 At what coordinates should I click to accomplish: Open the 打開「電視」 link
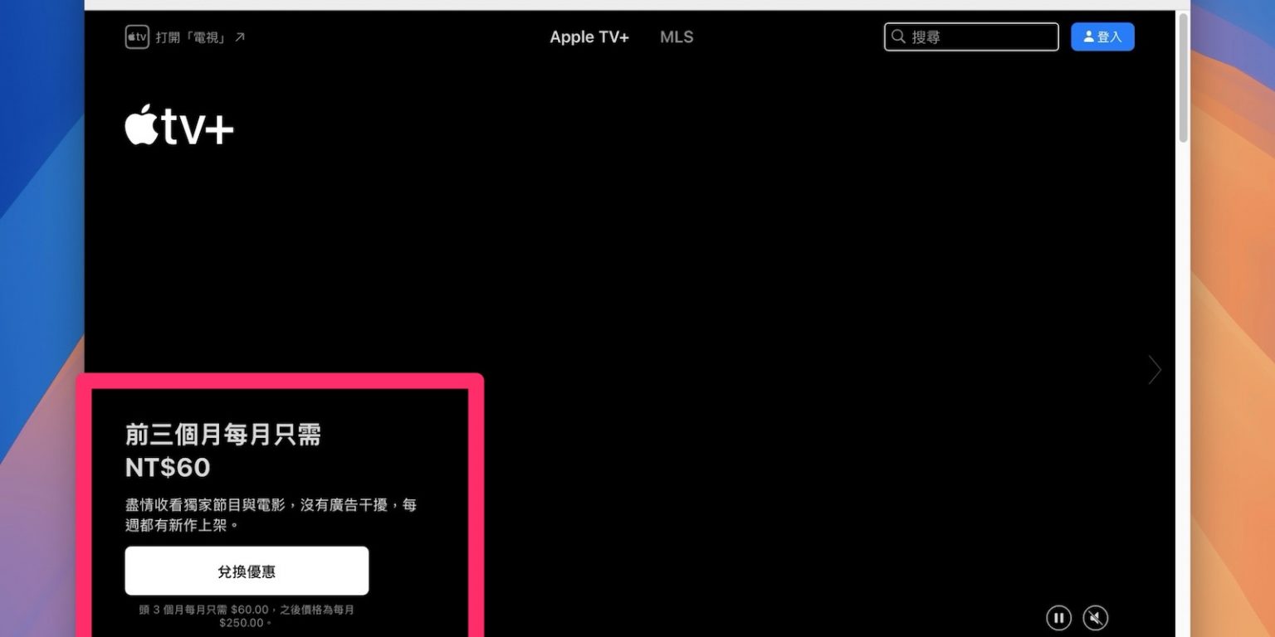click(191, 37)
